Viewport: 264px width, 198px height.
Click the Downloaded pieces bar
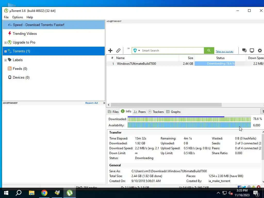pyautogui.click(x=189, y=119)
